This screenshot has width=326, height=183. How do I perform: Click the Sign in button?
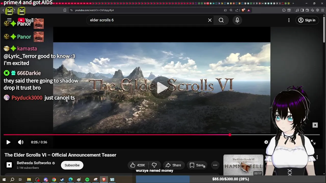click(x=307, y=20)
